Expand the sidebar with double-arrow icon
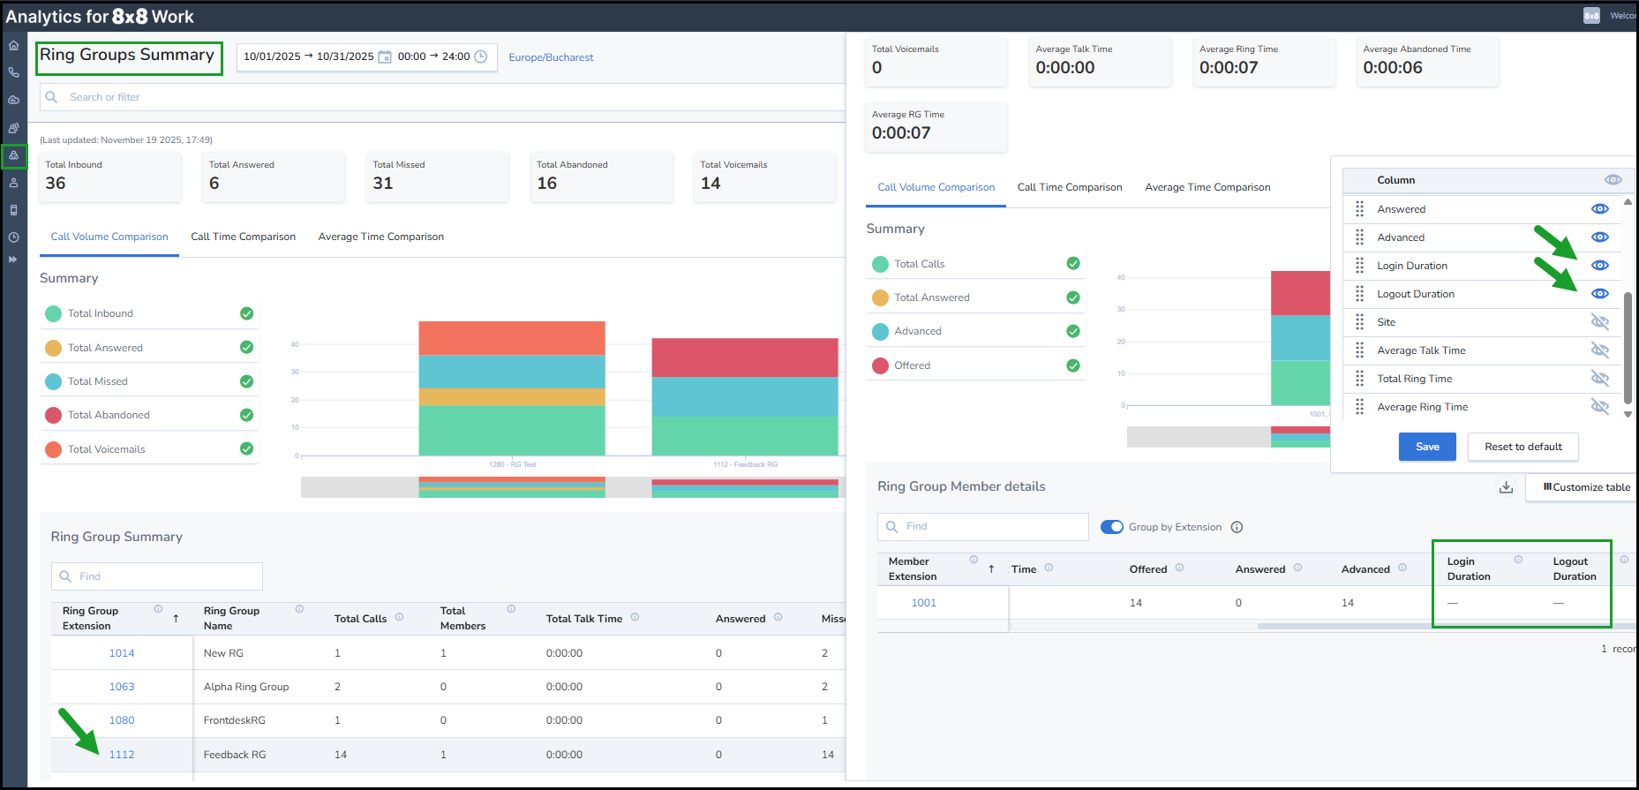The image size is (1639, 790). [13, 260]
